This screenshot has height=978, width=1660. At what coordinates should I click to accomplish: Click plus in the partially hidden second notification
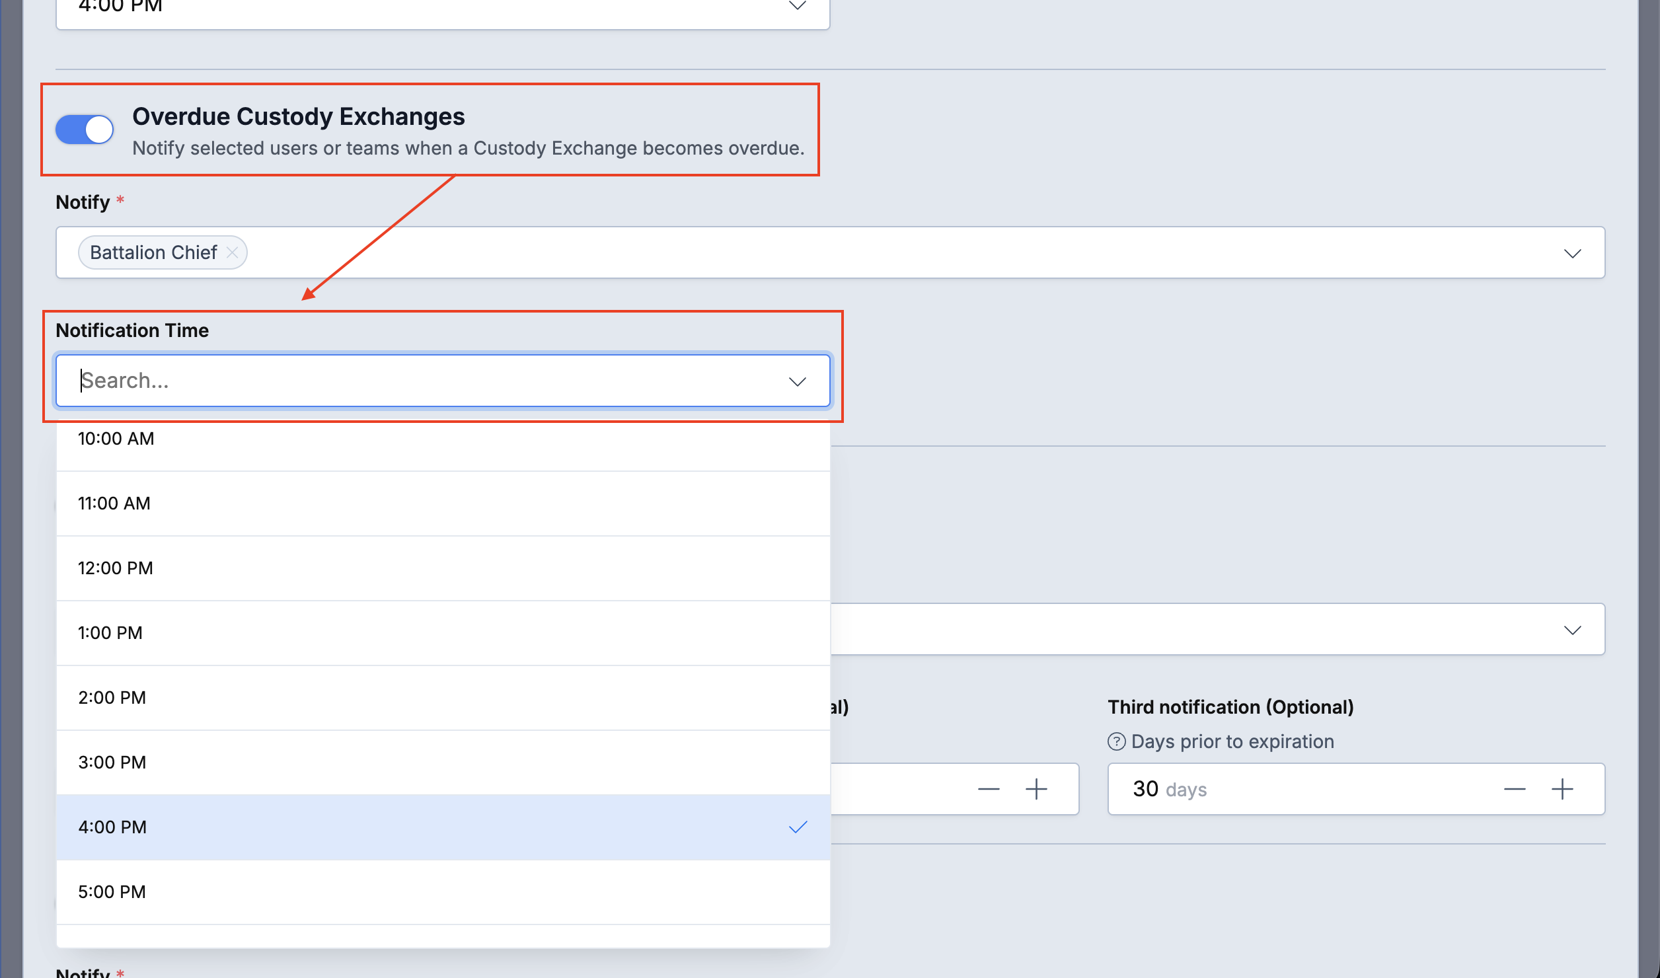point(1036,789)
